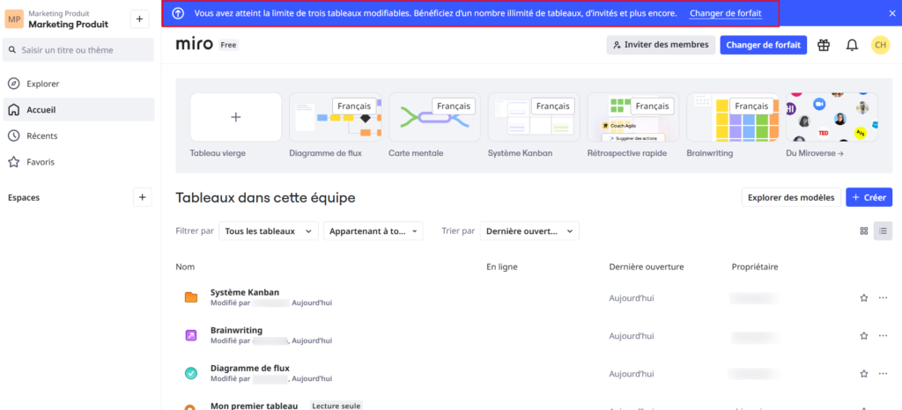902x410 pixels.
Task: Add a new space with plus icon
Action: click(142, 197)
